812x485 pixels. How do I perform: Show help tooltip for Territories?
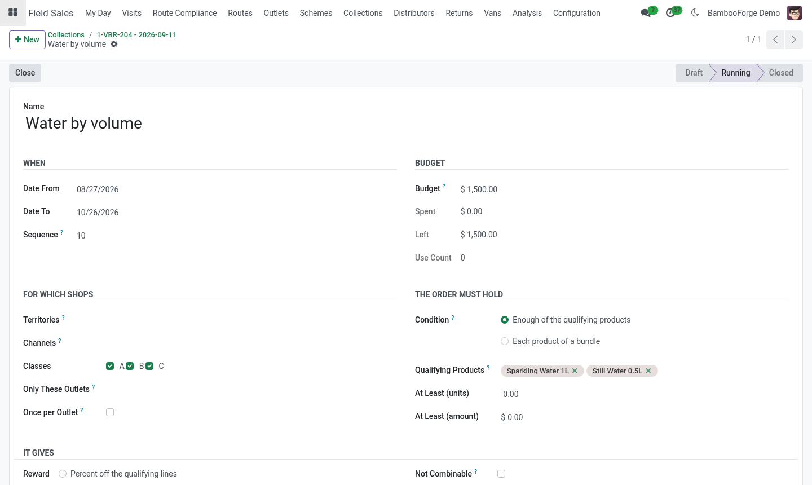tap(63, 318)
